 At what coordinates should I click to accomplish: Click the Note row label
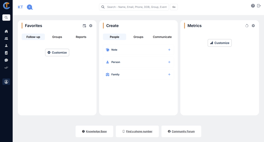click(114, 50)
